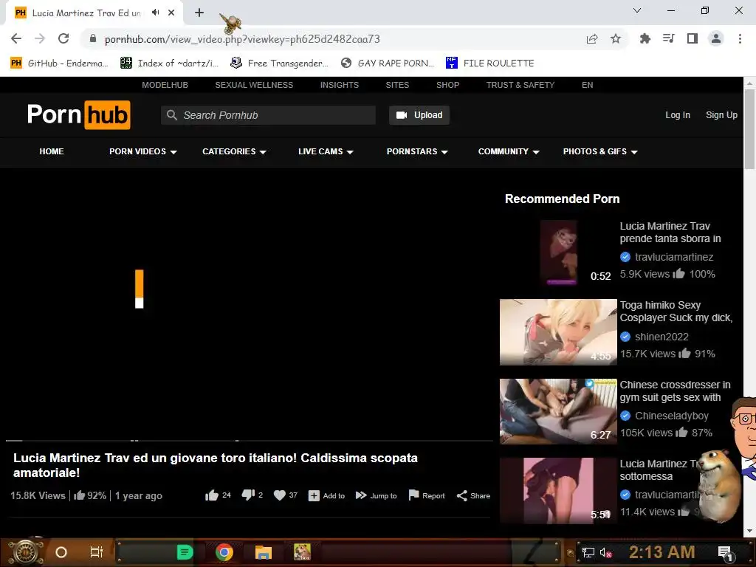
Task: Open the media control icon in toolbar
Action: point(668,38)
